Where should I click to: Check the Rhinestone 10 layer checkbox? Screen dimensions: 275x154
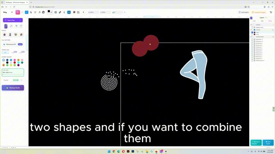click(x=252, y=41)
